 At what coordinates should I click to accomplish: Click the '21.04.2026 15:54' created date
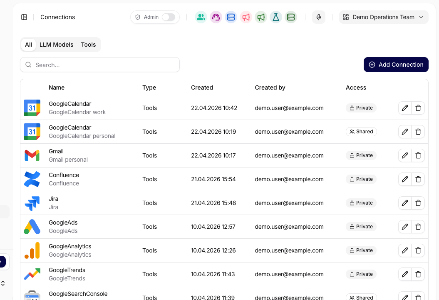[213, 179]
